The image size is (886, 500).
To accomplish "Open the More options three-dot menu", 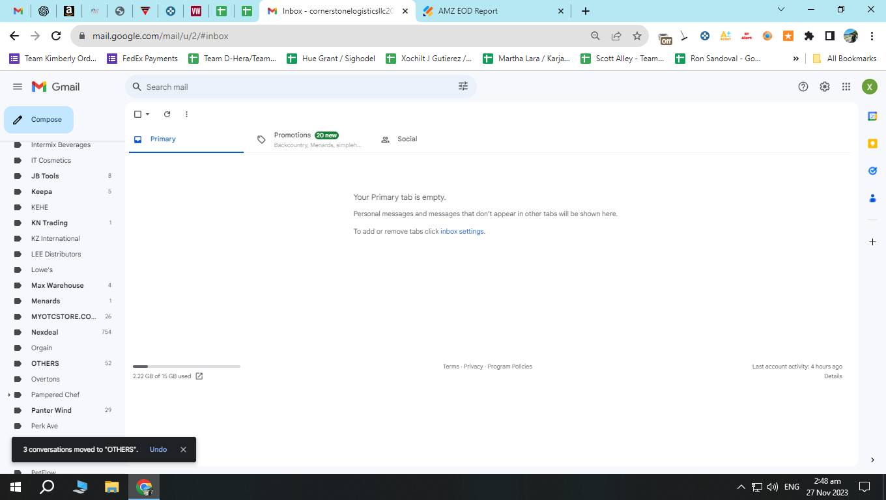I will coord(186,114).
